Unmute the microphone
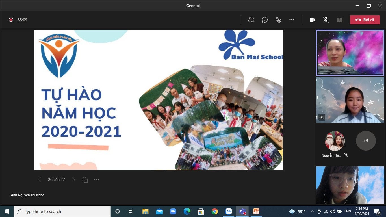The height and width of the screenshot is (217, 386). 326,20
